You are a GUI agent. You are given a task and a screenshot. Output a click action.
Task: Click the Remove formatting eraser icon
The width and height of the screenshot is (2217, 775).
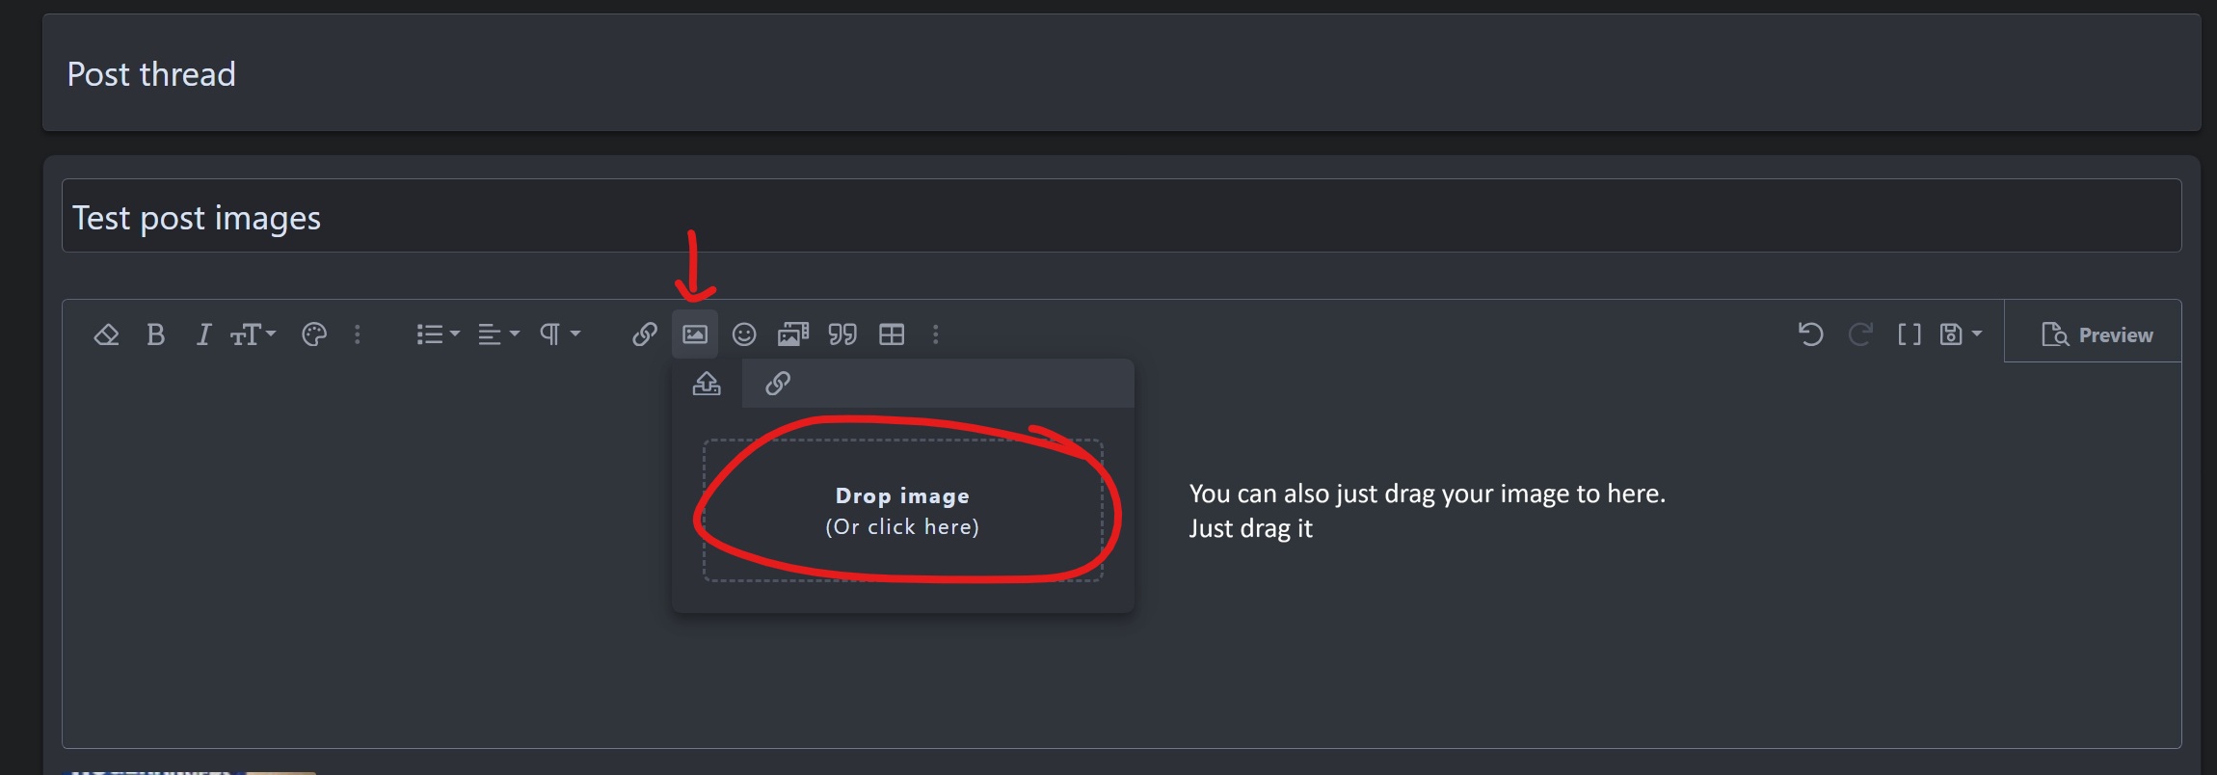tap(106, 334)
